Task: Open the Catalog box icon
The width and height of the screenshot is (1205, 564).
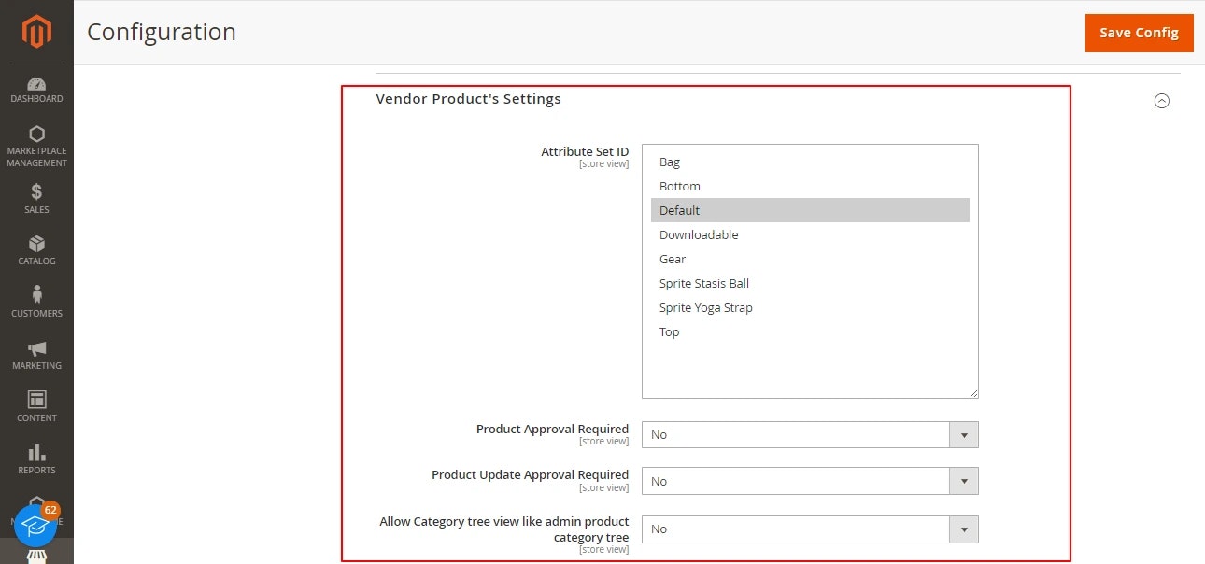Action: pos(36,244)
